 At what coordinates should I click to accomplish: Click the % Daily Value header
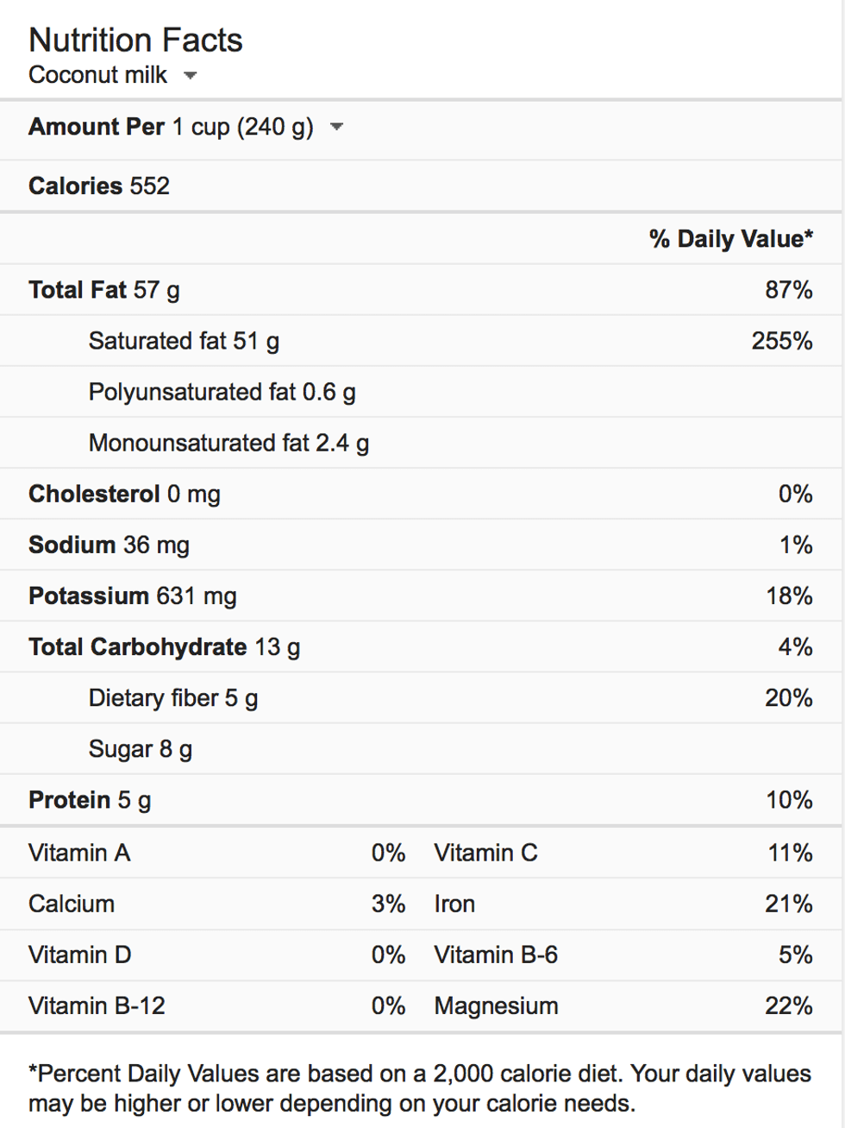tap(730, 239)
